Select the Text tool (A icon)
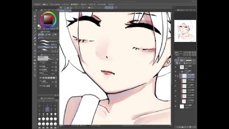The width and height of the screenshot is (229, 129). point(35,70)
